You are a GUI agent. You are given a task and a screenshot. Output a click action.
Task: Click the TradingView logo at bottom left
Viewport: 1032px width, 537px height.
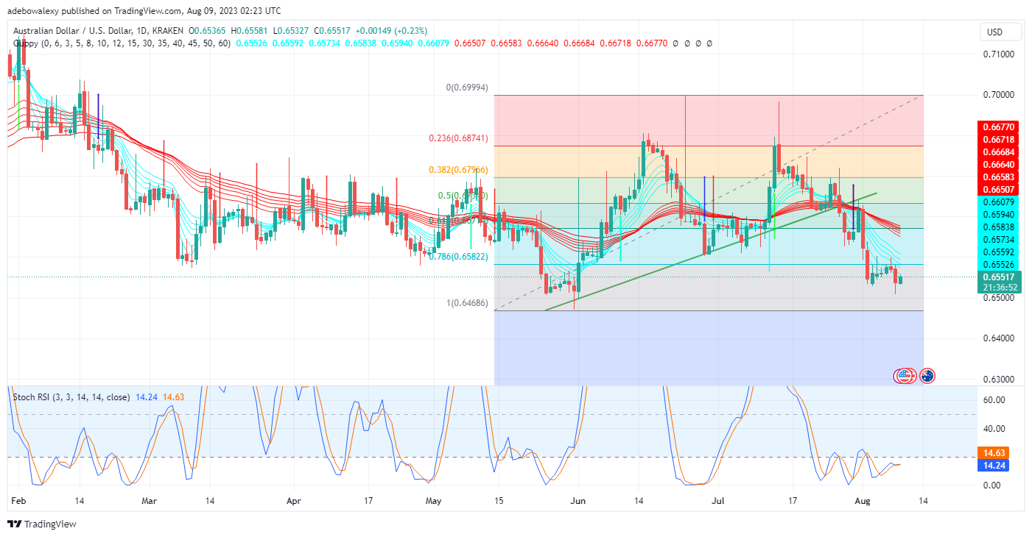[42, 524]
